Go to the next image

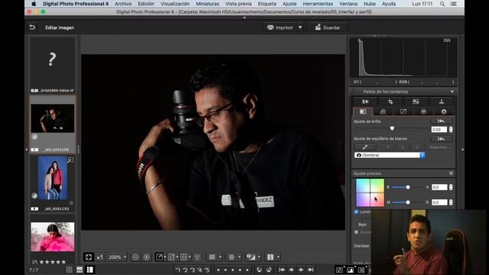tap(301, 270)
